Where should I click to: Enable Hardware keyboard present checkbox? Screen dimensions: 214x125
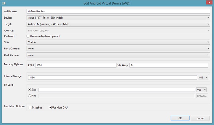(28, 36)
